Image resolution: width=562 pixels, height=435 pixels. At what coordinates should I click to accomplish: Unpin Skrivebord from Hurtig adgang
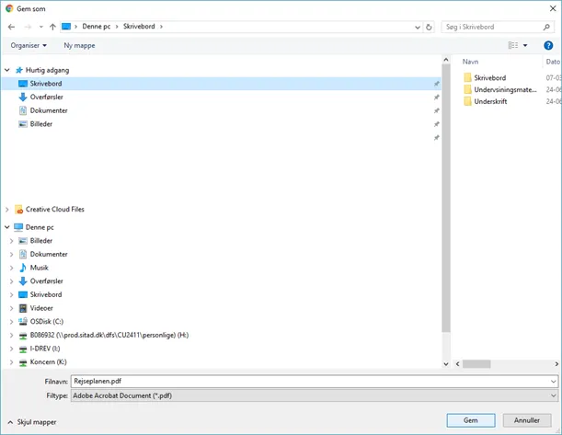[x=436, y=84]
